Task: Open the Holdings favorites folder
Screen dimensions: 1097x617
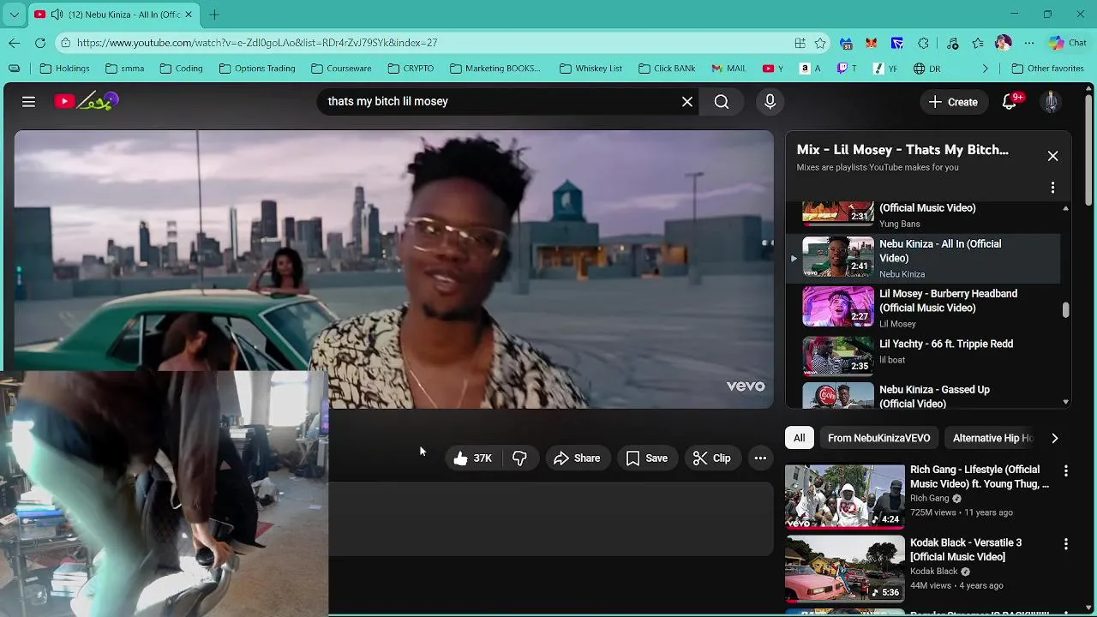Action: tap(64, 69)
